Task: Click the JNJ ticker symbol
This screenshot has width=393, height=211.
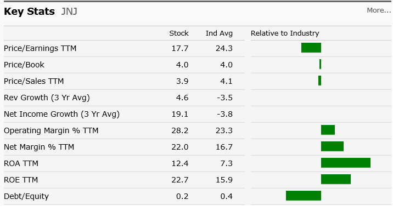Action: [x=69, y=12]
